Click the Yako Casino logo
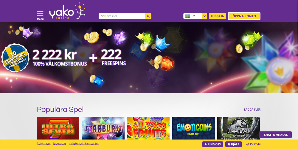The width and height of the screenshot is (298, 149). (67, 11)
